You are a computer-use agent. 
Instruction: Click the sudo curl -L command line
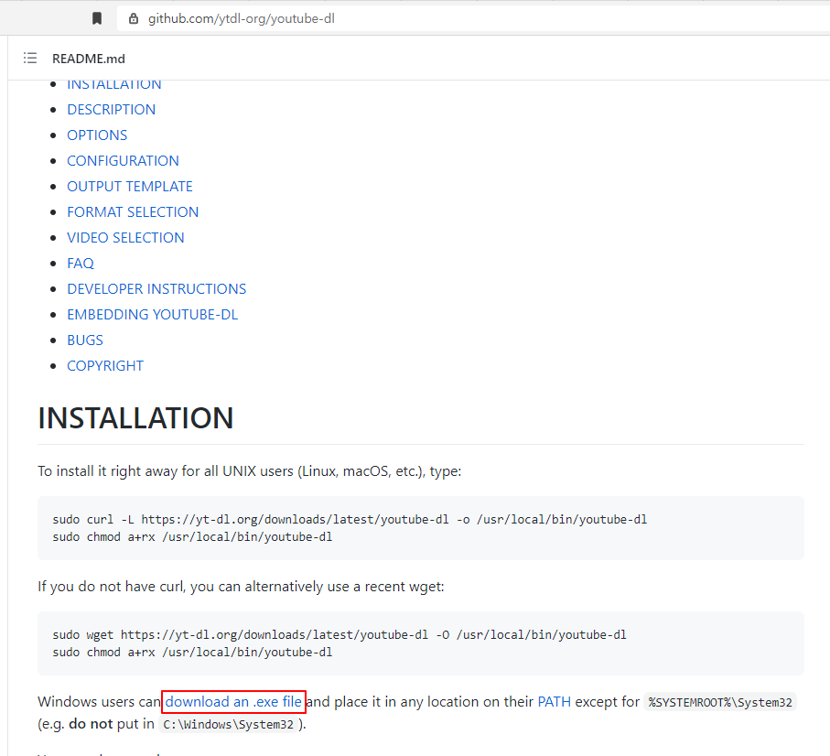[x=350, y=519]
